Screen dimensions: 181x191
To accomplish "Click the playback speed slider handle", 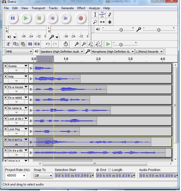I will 121,45.
